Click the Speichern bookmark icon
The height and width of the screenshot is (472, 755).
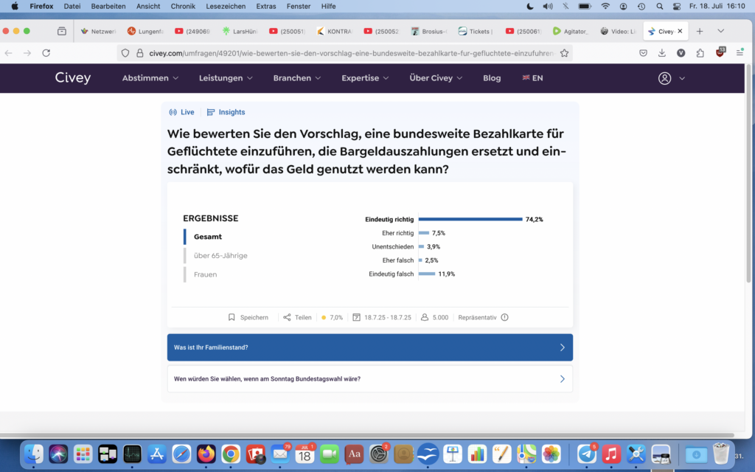[x=232, y=318]
